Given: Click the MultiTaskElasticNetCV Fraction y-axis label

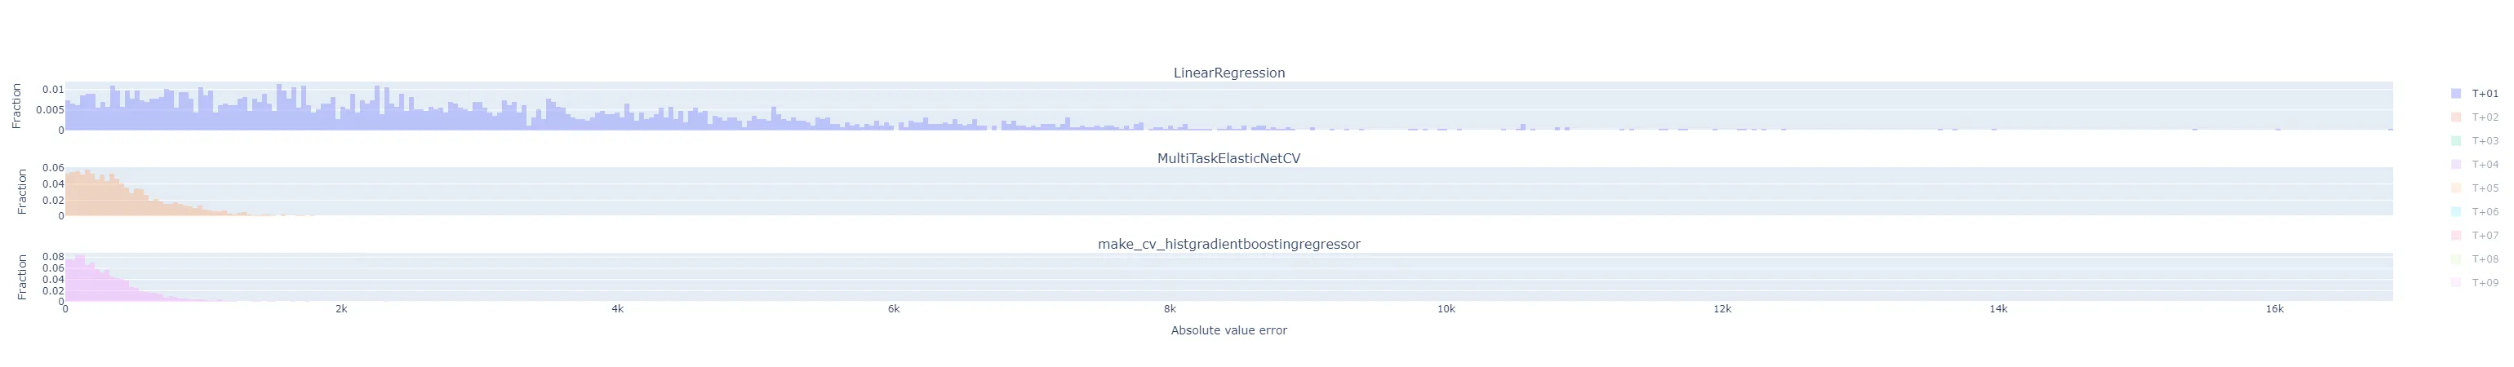Looking at the screenshot, I should [x=23, y=192].
